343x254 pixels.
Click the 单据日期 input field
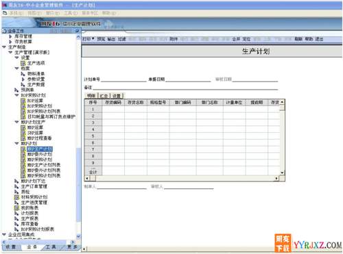[188, 79]
